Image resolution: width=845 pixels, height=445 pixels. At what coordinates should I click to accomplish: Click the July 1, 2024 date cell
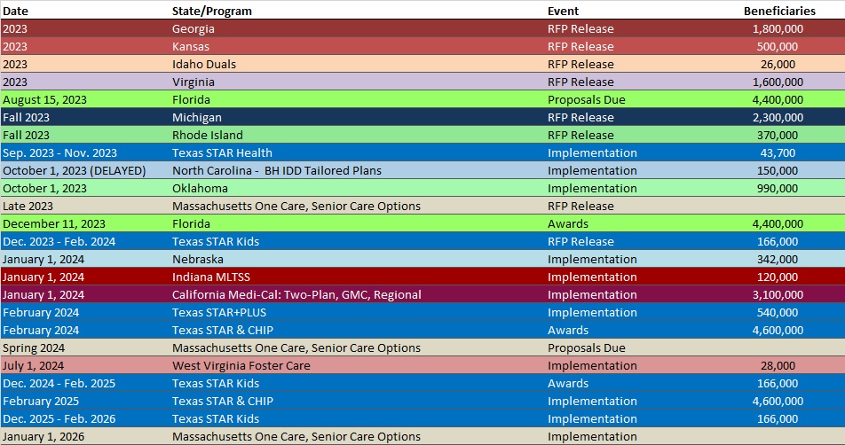pyautogui.click(x=34, y=366)
